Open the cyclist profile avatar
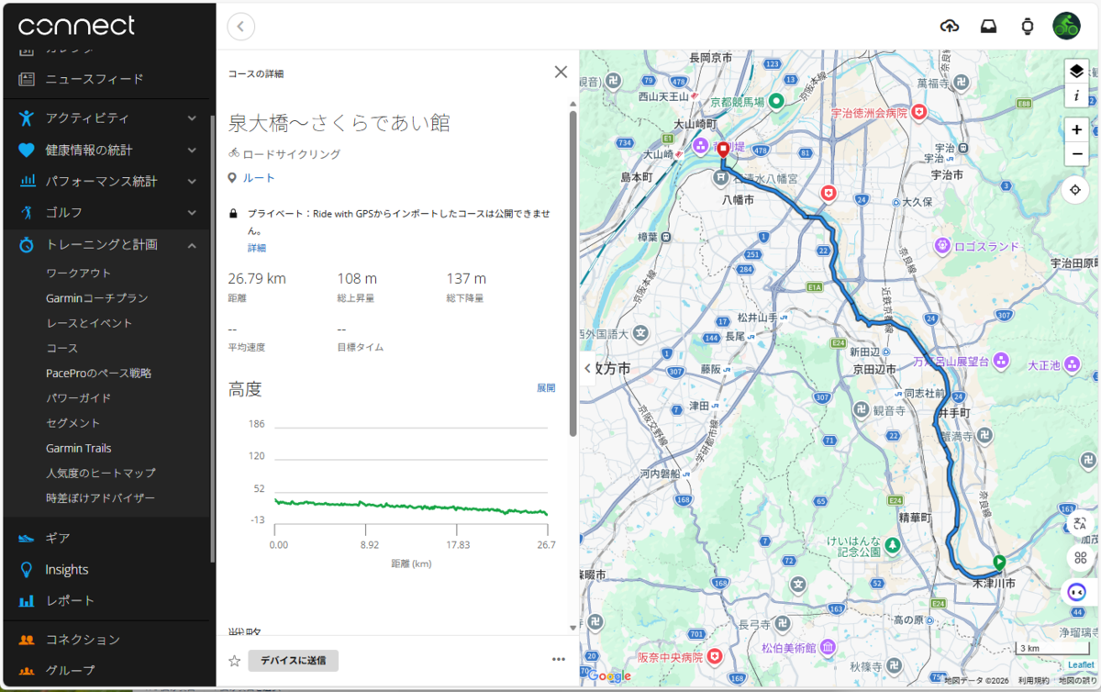Image resolution: width=1101 pixels, height=692 pixels. pos(1066,26)
